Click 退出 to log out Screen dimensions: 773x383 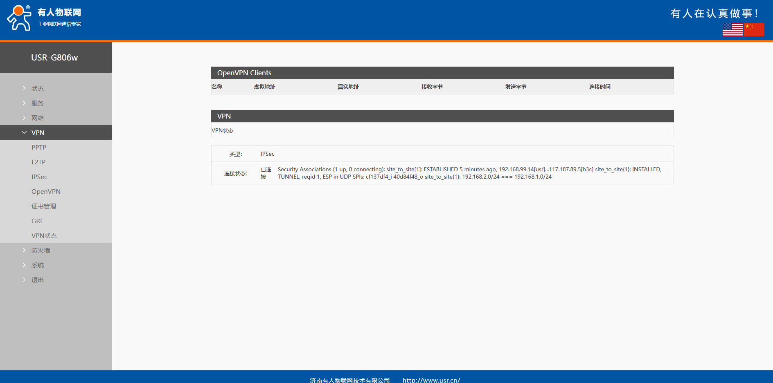(37, 280)
